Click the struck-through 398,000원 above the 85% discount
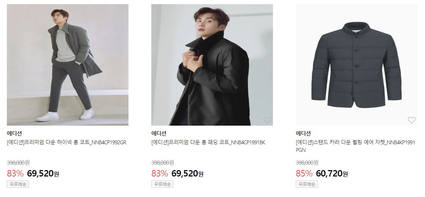The image size is (425, 197). [307, 162]
